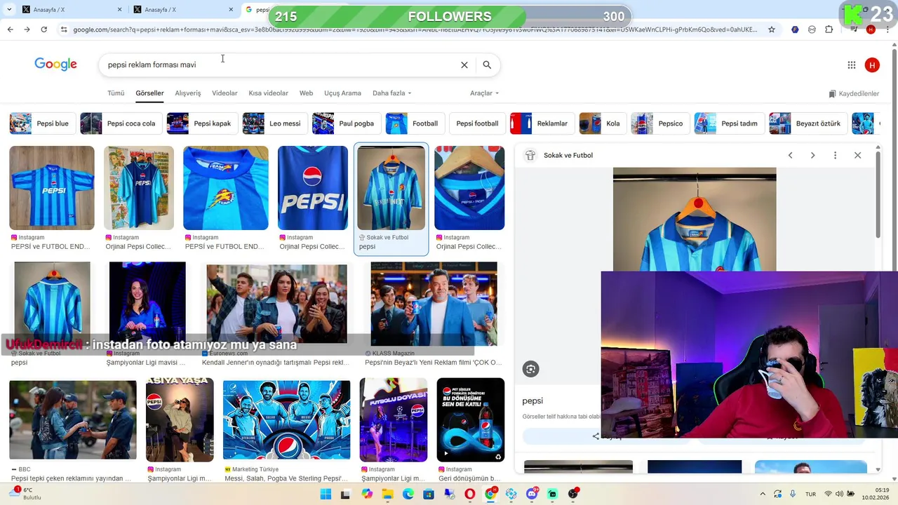Click the microphone tray icon
This screenshot has width=898, height=505.
click(x=793, y=494)
